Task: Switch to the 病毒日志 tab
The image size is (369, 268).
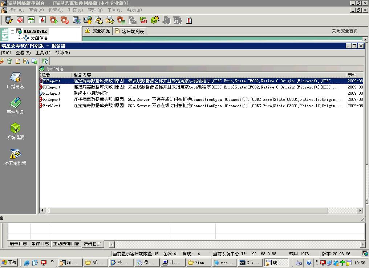Action: 19,244
